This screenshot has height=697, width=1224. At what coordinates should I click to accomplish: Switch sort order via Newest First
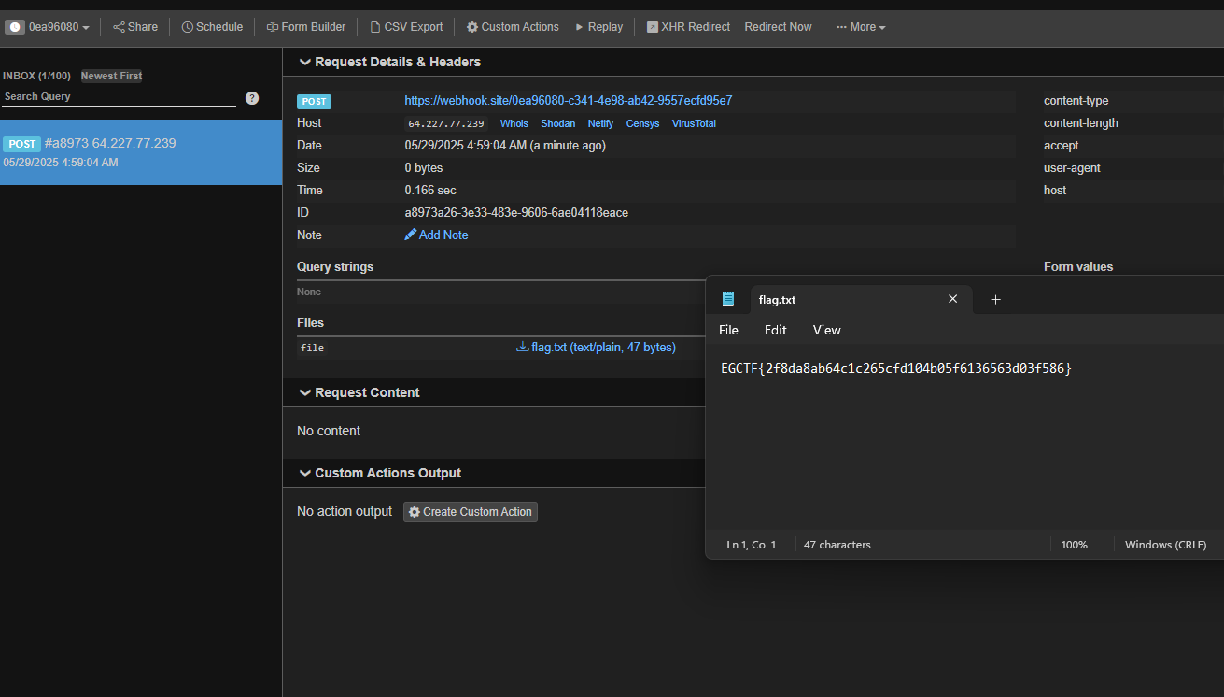point(112,76)
